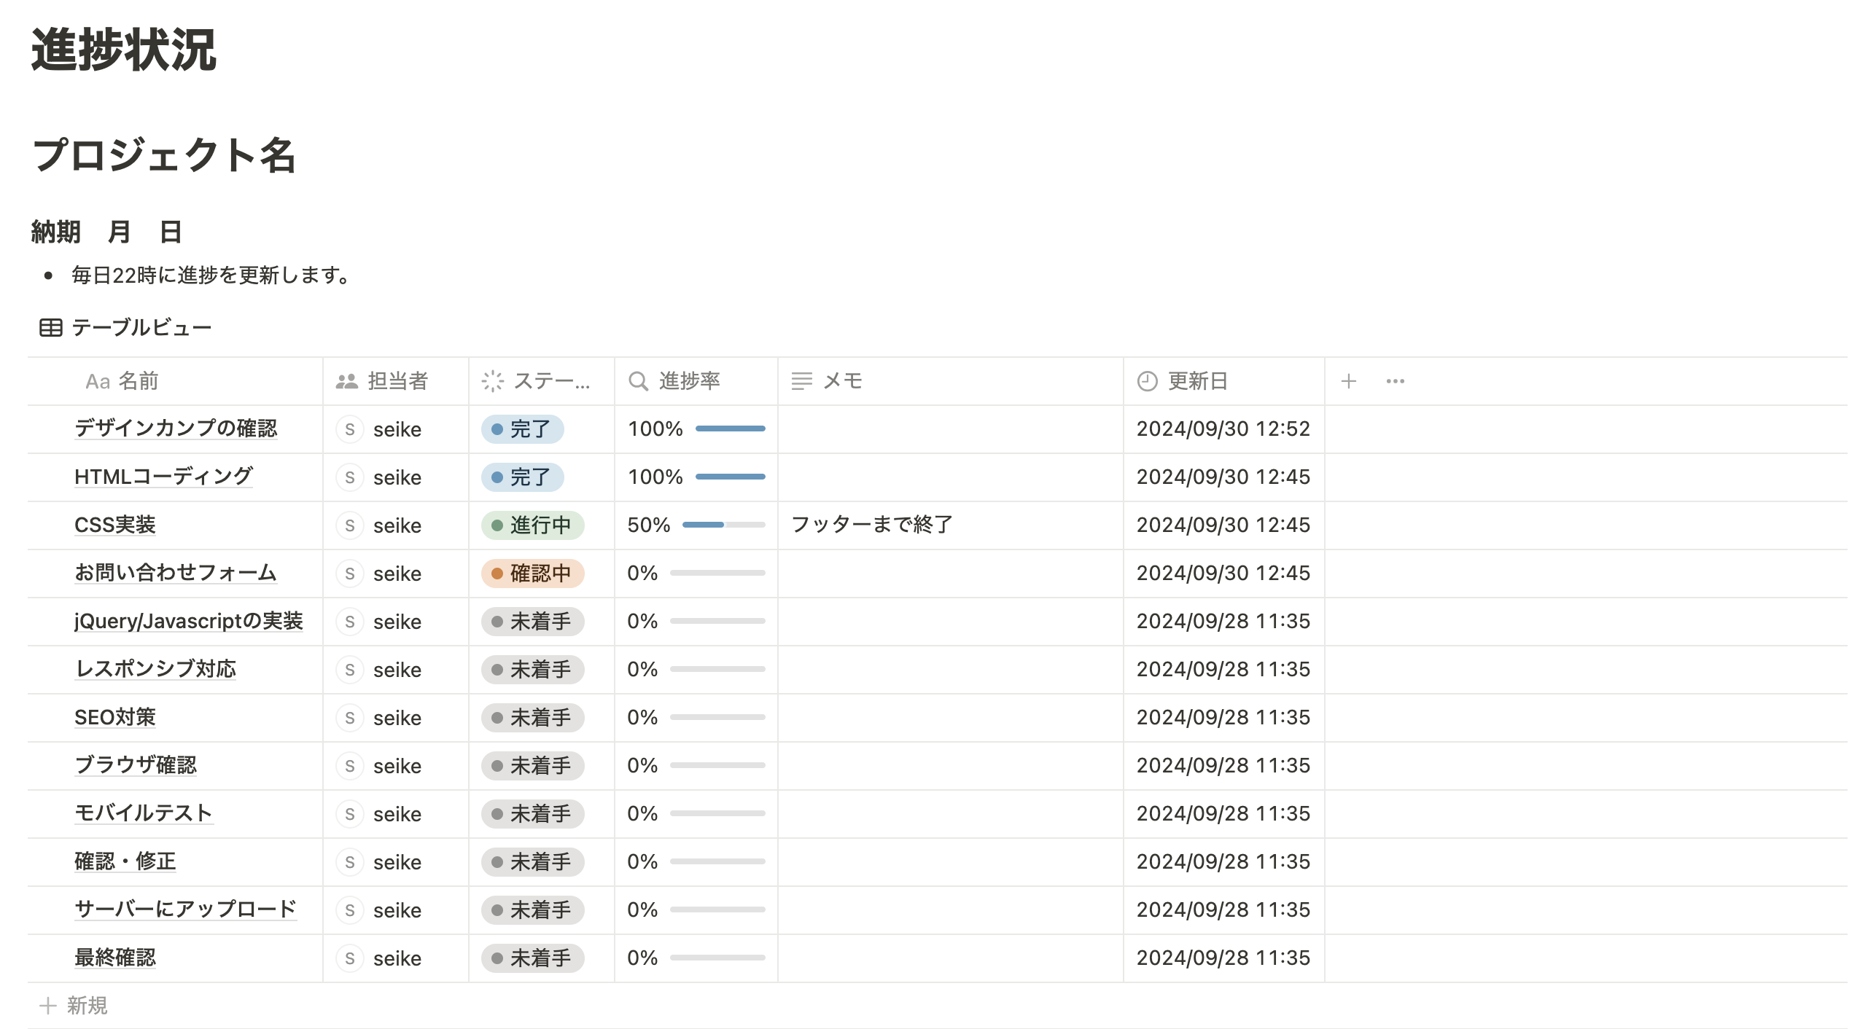Click the empty memo cell for HTMLコーディング
The height and width of the screenshot is (1029, 1868).
click(x=951, y=477)
